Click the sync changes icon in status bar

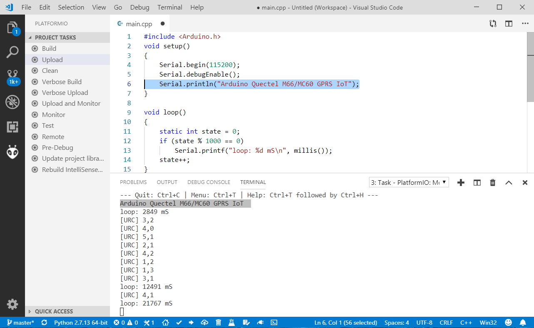point(44,323)
